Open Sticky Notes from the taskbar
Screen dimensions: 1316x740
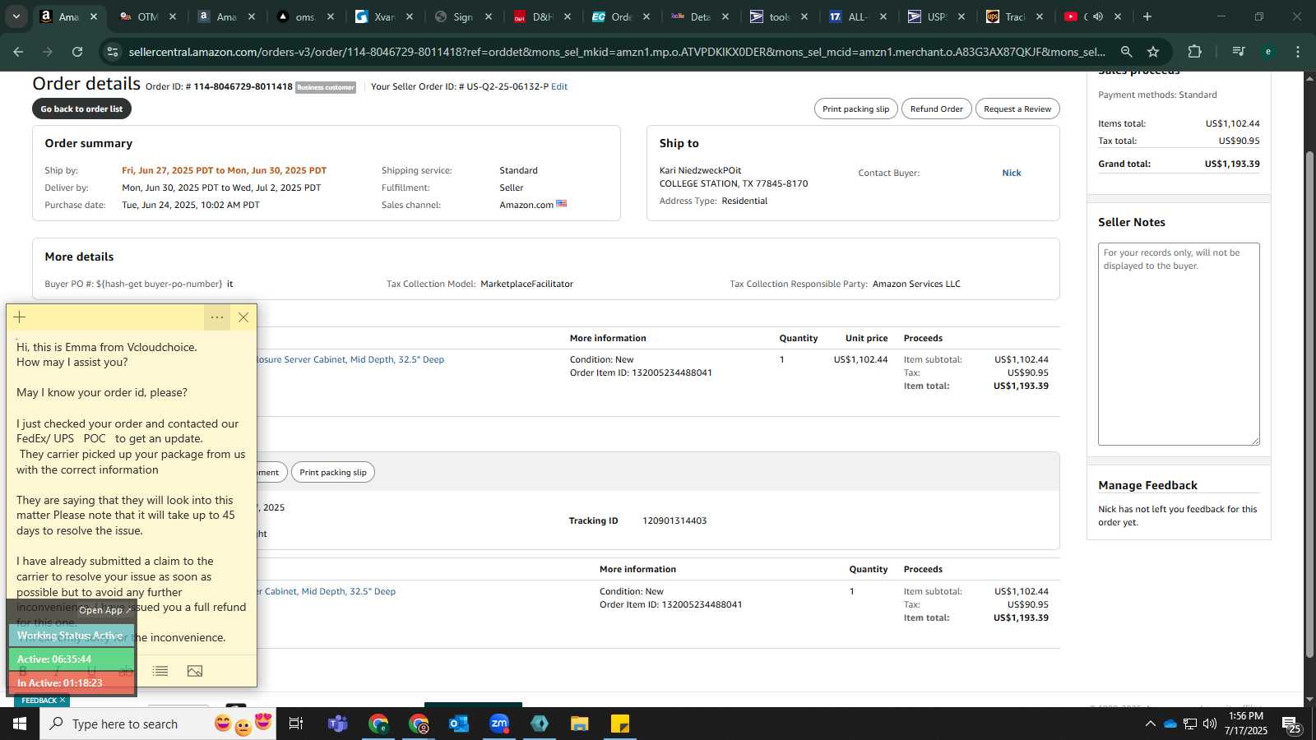620,724
